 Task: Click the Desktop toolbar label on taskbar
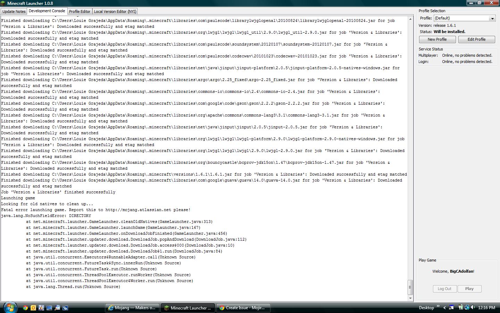(x=426, y=308)
